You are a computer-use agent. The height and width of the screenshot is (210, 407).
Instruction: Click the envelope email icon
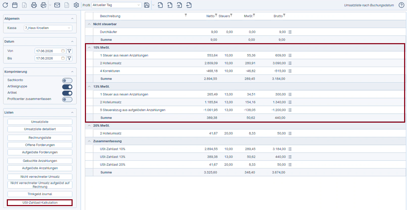coord(57,5)
